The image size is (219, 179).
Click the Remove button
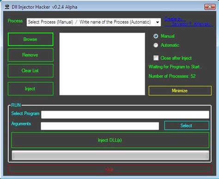[30, 55]
